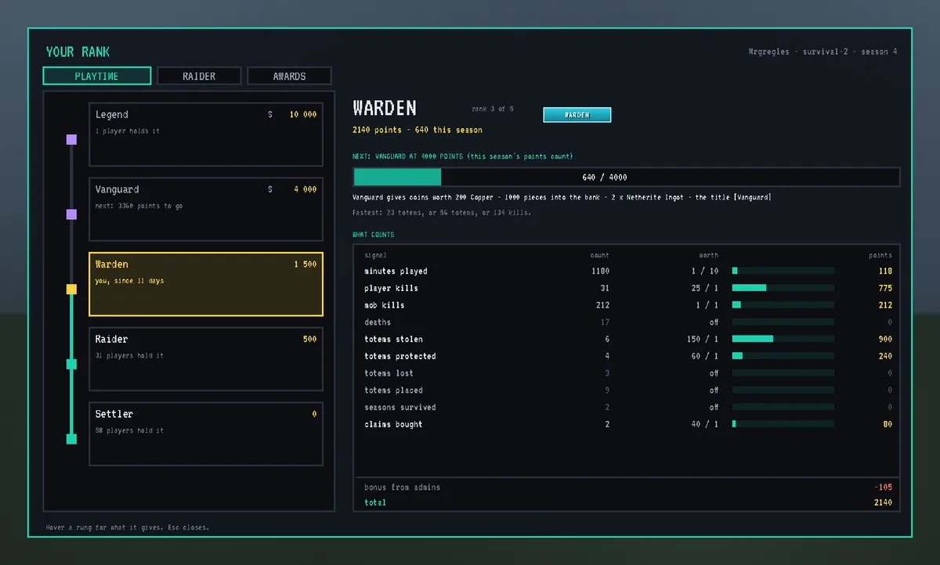
Task: Click the cyan Warden title button
Action: coord(577,115)
